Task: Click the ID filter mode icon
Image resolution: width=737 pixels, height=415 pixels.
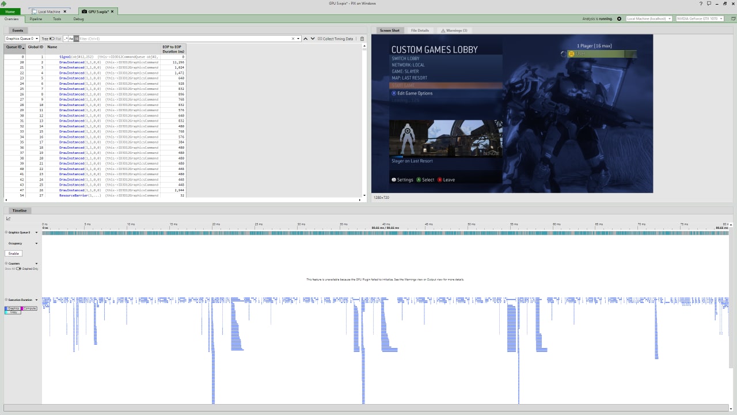Action: click(x=76, y=39)
